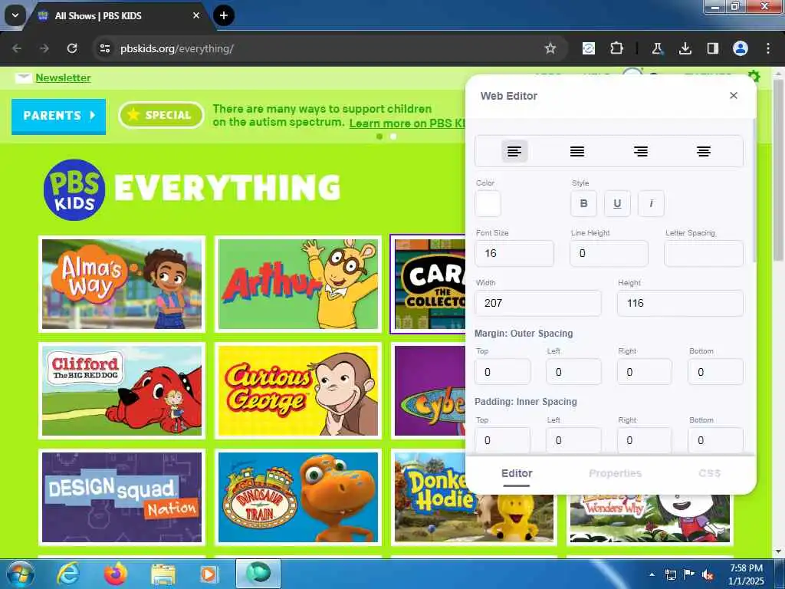The height and width of the screenshot is (589, 785).
Task: Edit the Padding Top field
Action: click(x=502, y=440)
